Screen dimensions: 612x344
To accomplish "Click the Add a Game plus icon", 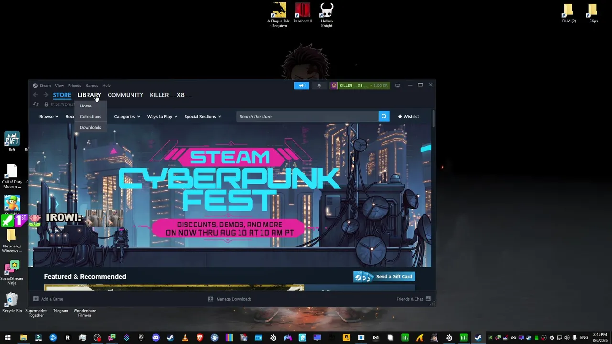I will [x=36, y=299].
